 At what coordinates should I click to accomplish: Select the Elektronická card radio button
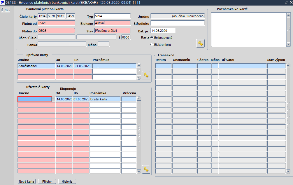coord(152,45)
